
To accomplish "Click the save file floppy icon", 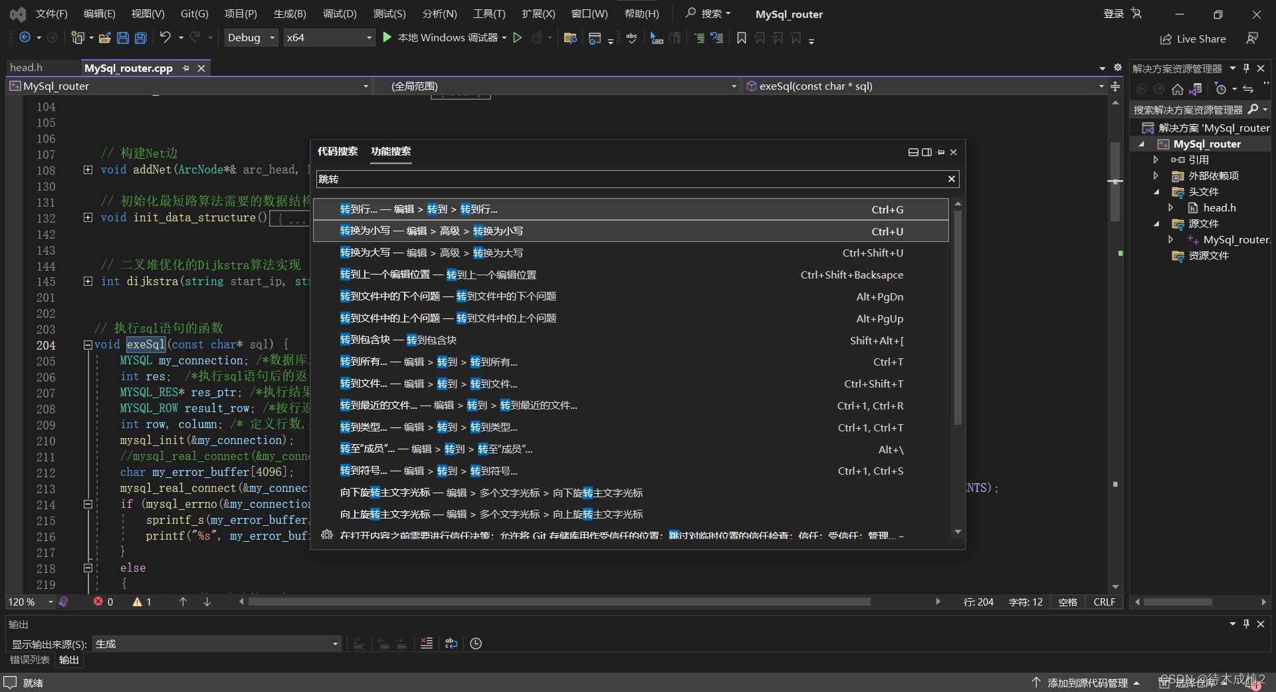I will click(x=123, y=38).
